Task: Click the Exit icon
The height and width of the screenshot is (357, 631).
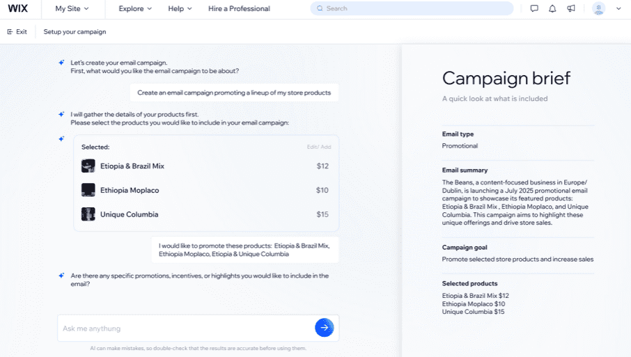Action: [x=10, y=32]
